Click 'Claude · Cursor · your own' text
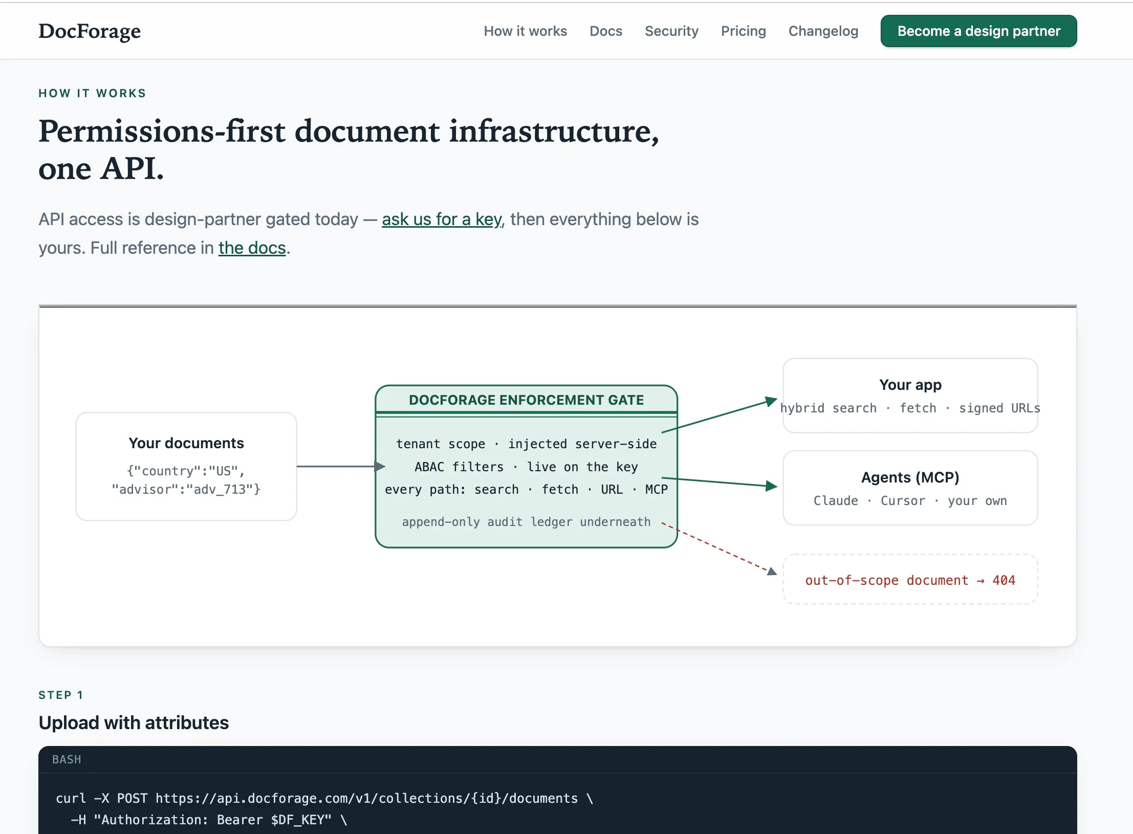Viewport: 1133px width, 834px height. pyautogui.click(x=910, y=501)
